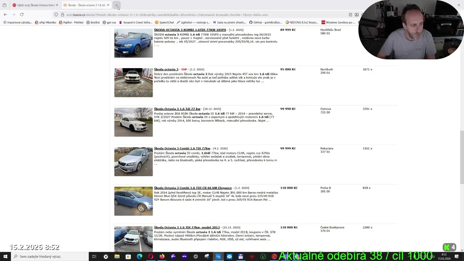The image size is (464, 261).
Task: Open 'uPaji Mluvítko' bookmark
Action: coord(45,22)
